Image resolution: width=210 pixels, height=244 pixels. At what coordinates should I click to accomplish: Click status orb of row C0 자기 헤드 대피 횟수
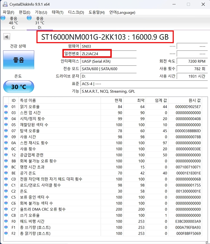click(x=6, y=179)
